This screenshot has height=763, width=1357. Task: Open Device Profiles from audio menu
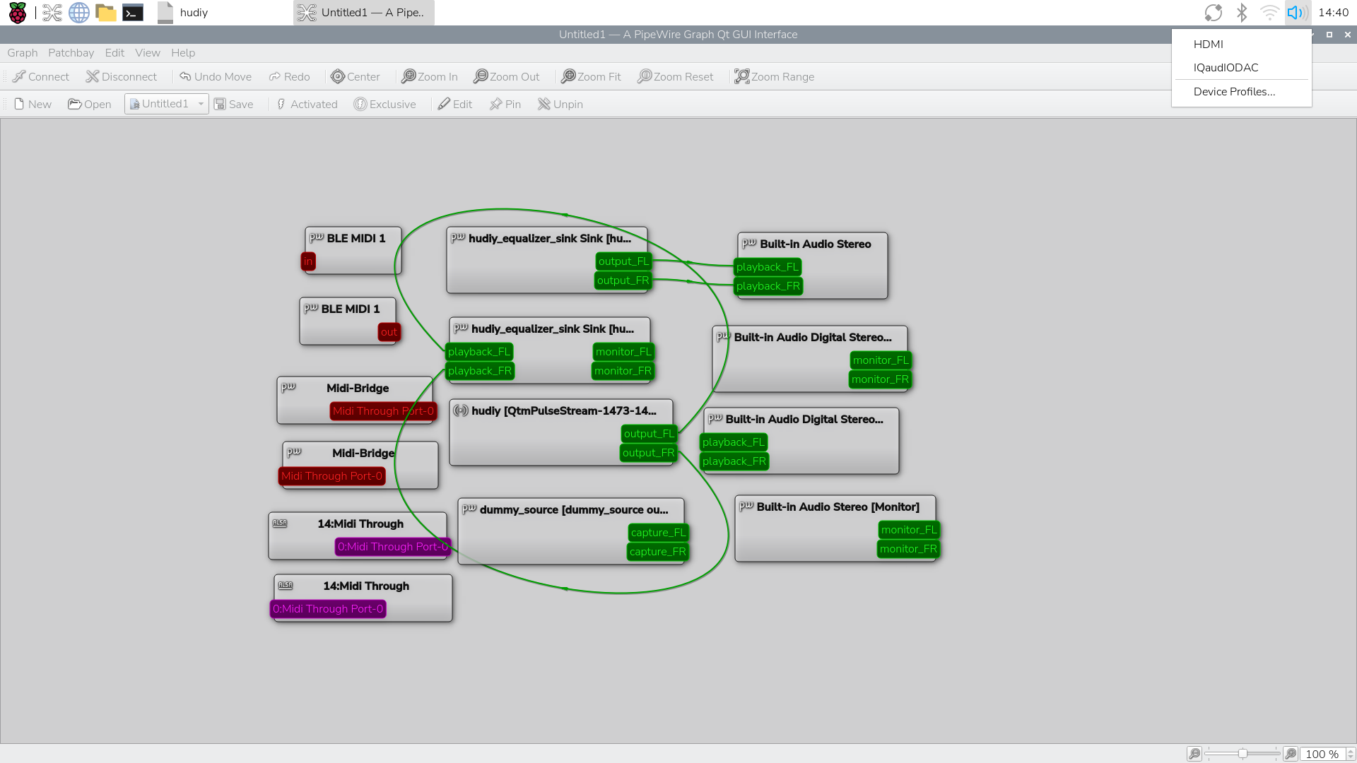coord(1234,92)
